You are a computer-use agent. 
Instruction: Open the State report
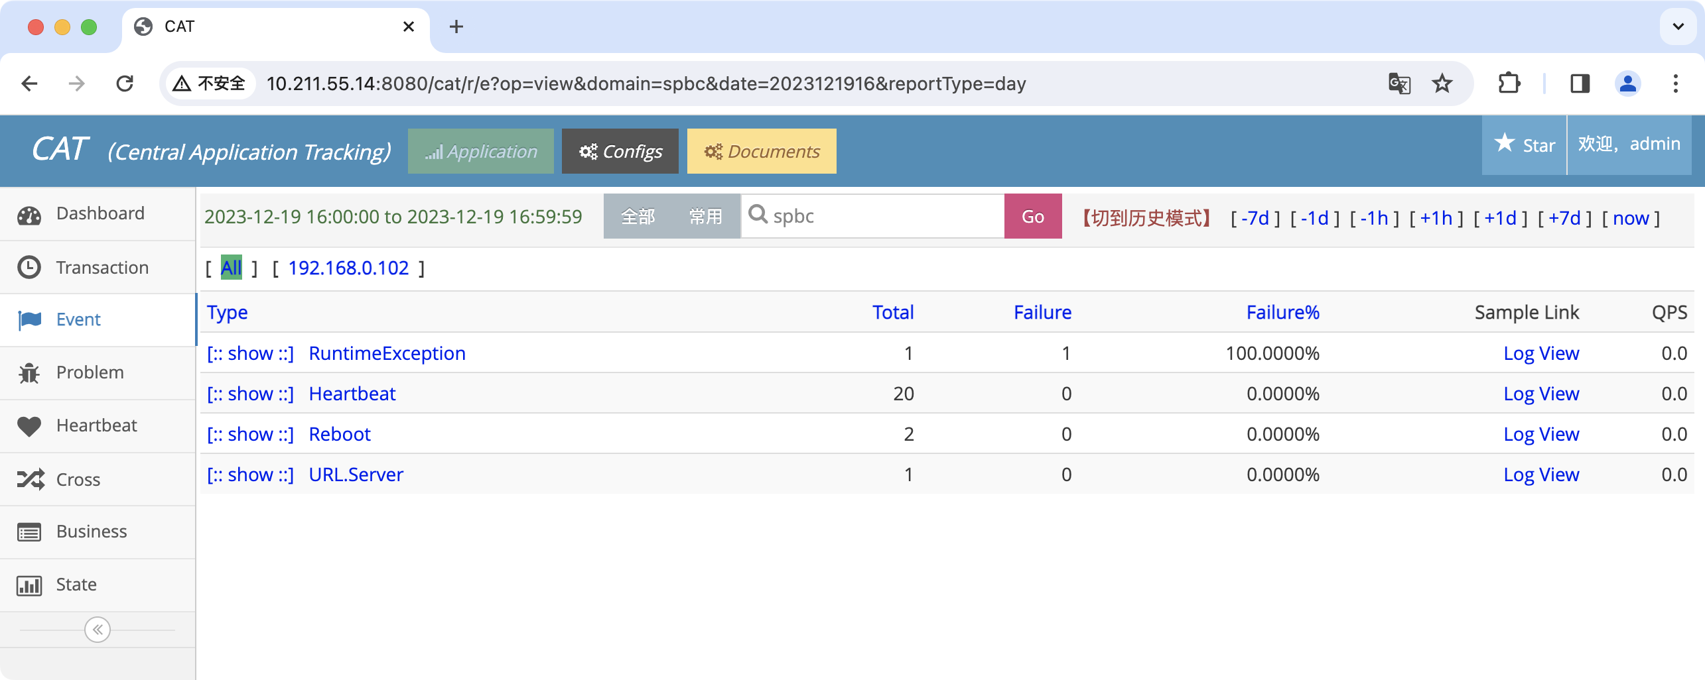[x=76, y=584]
